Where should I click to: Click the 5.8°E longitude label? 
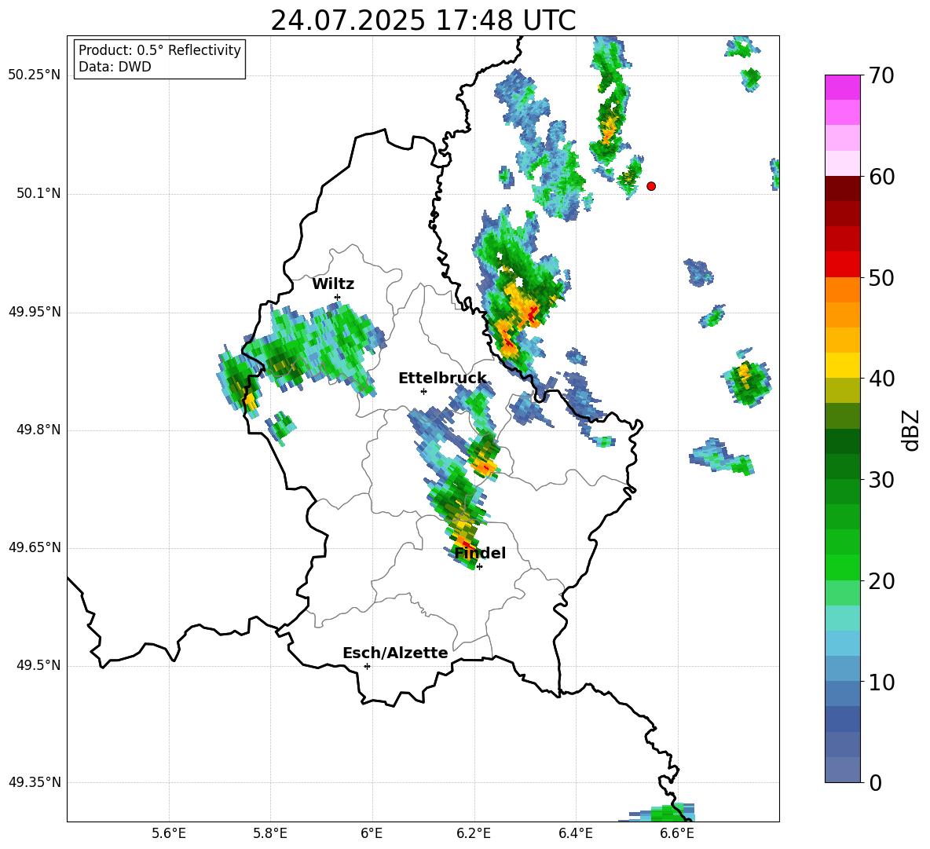coord(270,833)
